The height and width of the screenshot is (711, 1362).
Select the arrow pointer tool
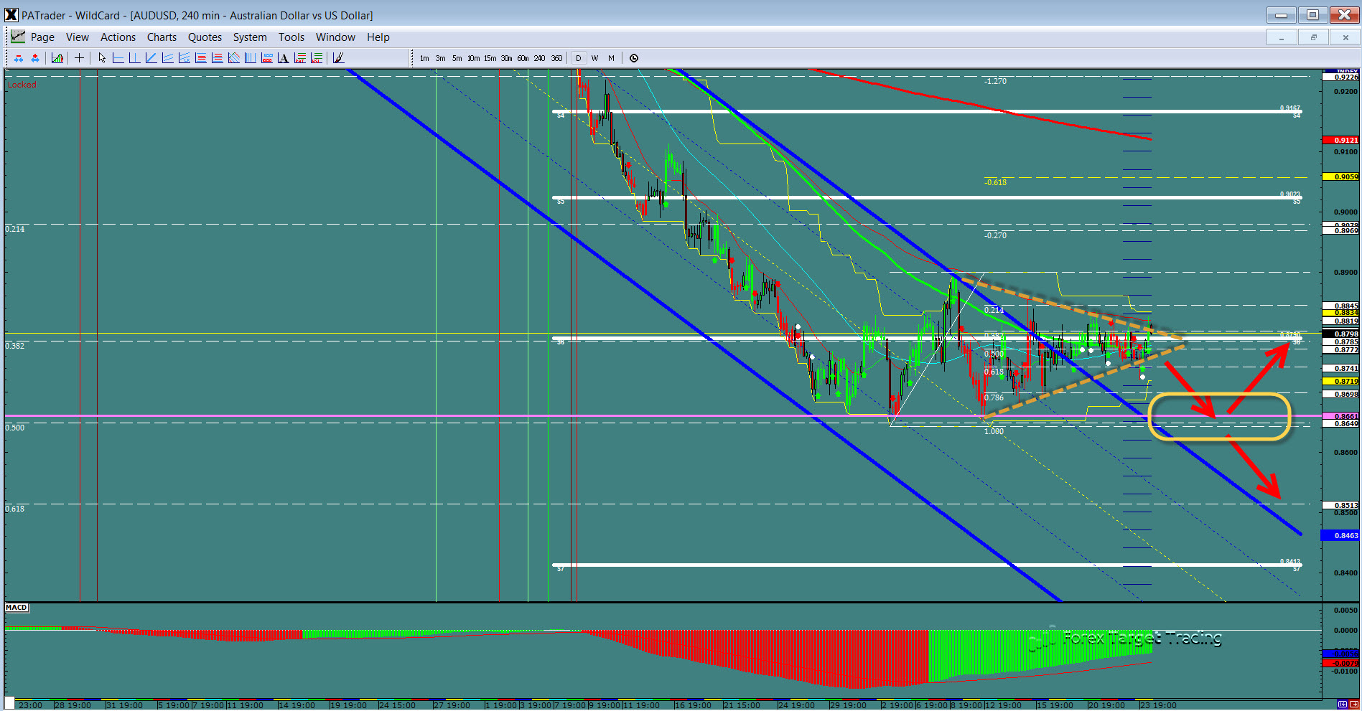pyautogui.click(x=102, y=58)
